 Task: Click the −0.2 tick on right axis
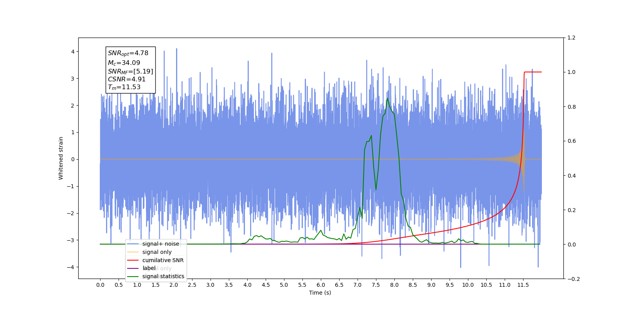pyautogui.click(x=574, y=279)
